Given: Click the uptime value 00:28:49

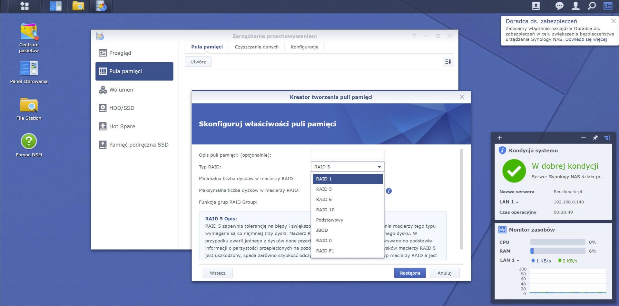Looking at the screenshot, I should point(563,212).
